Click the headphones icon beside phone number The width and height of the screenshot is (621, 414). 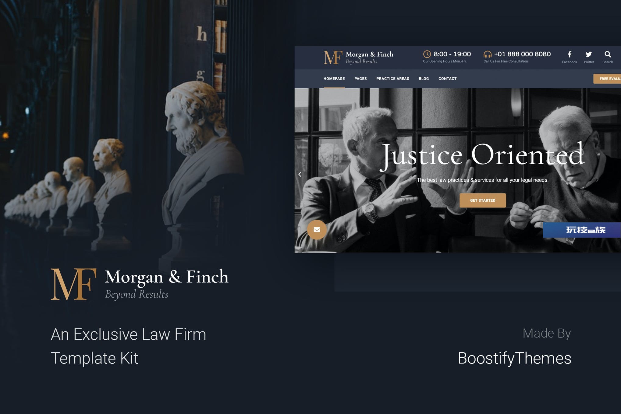pos(488,54)
